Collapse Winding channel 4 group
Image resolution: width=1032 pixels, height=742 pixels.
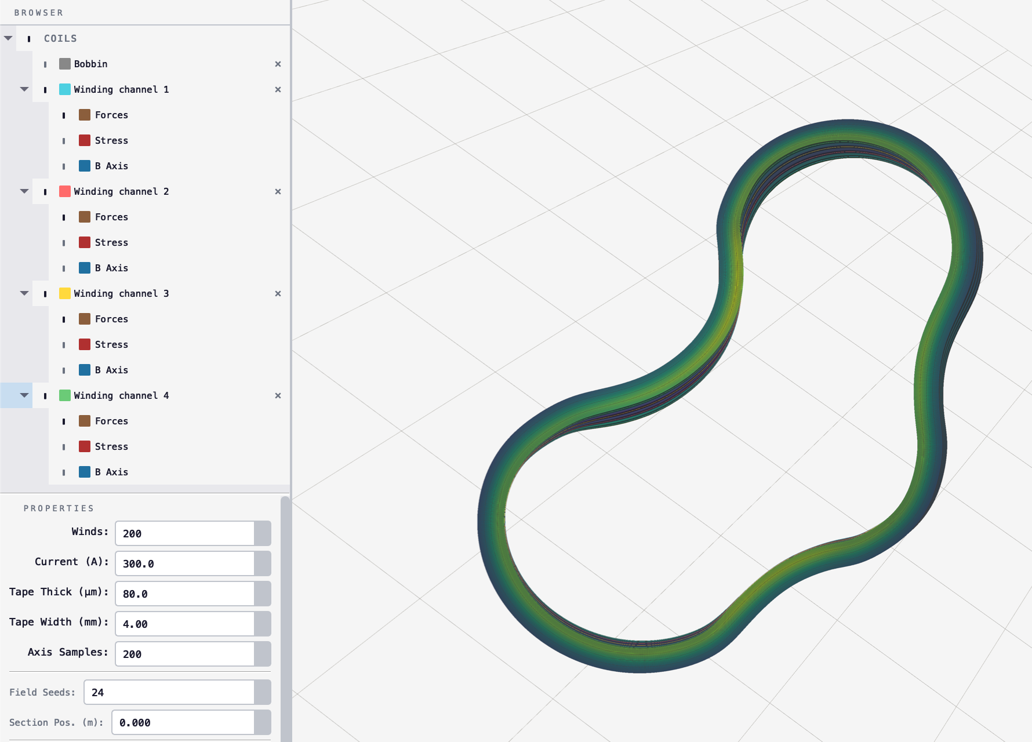(24, 395)
